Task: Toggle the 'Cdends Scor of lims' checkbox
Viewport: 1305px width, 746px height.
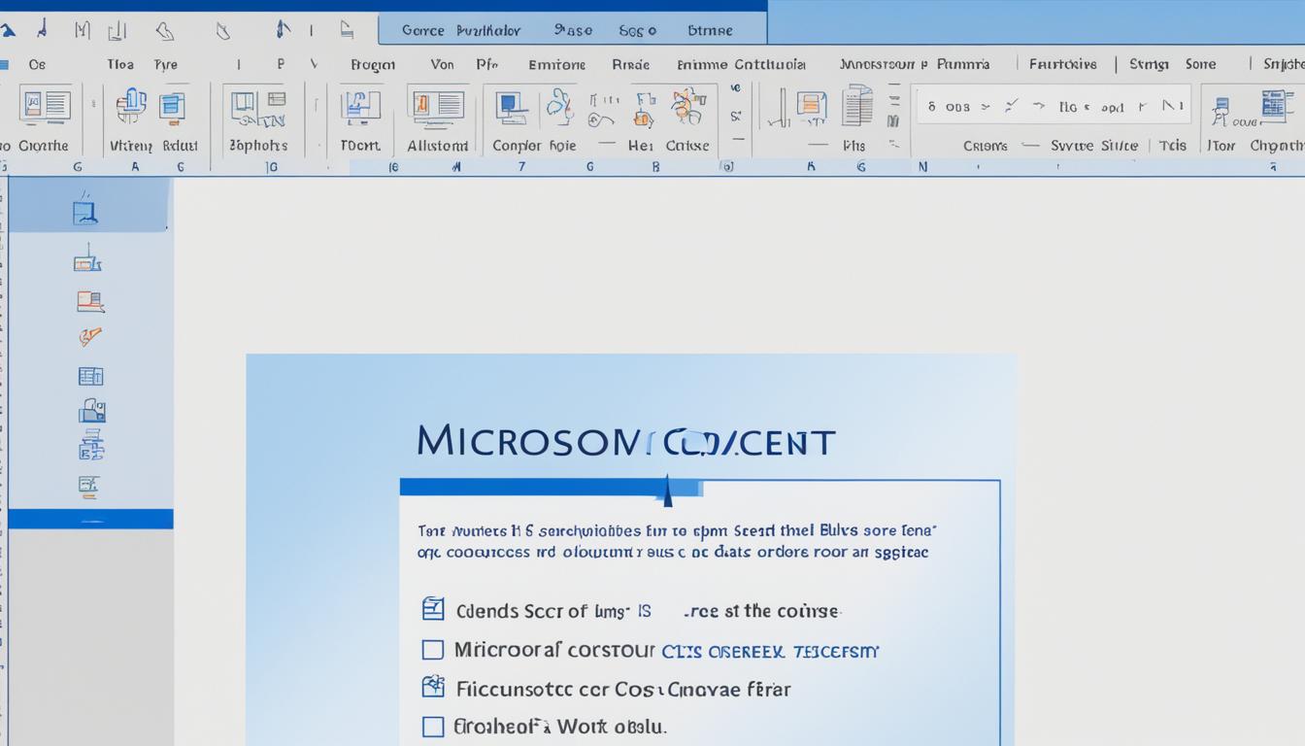Action: pyautogui.click(x=433, y=609)
